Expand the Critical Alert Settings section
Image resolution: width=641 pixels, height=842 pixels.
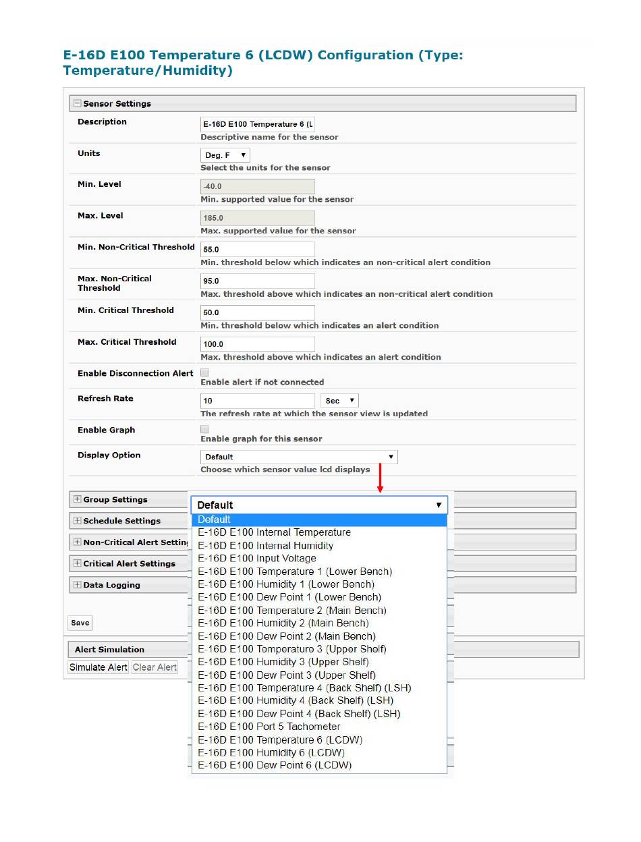pos(78,563)
